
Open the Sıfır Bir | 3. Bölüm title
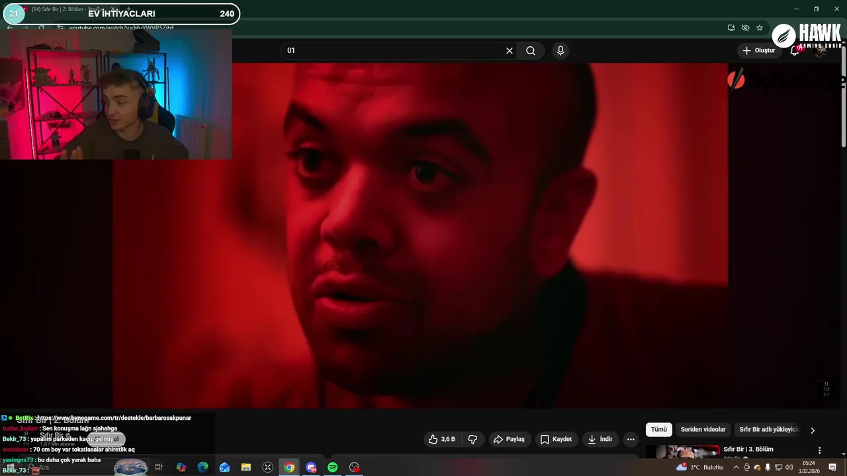[748, 450]
